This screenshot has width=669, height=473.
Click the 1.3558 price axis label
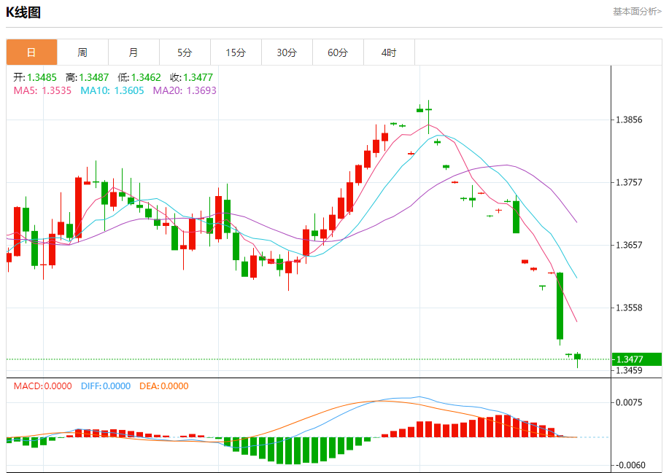coord(629,308)
